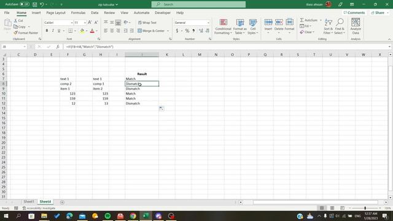Click the Copy icon
Viewport: 393px width, 221px height.
point(16,26)
